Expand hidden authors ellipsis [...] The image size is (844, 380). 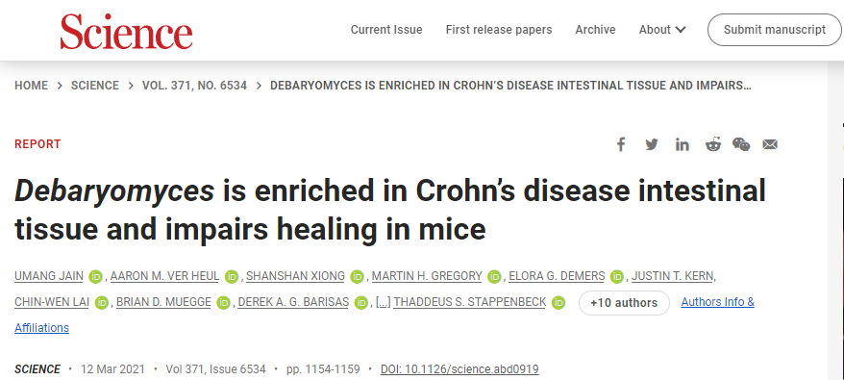click(x=383, y=303)
